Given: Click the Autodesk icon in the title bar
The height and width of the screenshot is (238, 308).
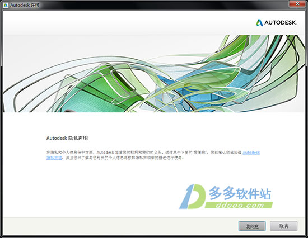Looking at the screenshot, I should (x=6, y=5).
